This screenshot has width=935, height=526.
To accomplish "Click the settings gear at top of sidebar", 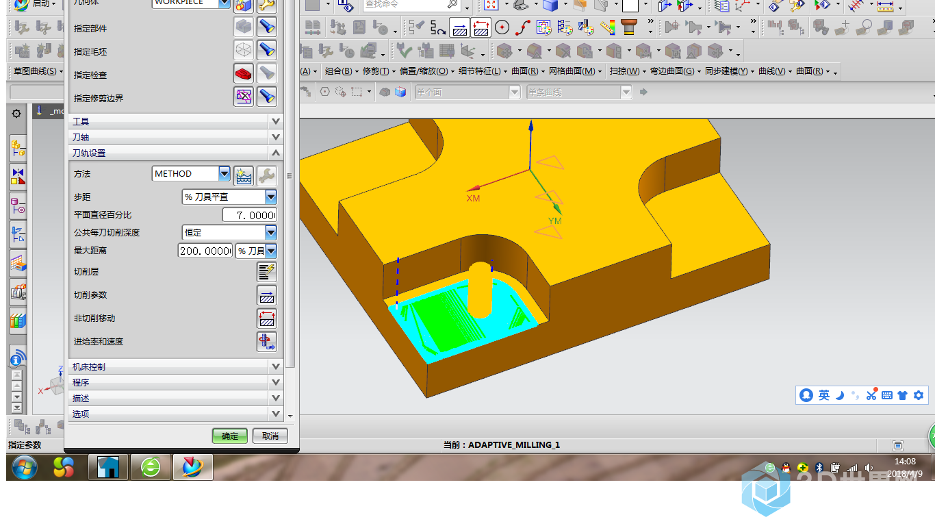I will point(16,114).
